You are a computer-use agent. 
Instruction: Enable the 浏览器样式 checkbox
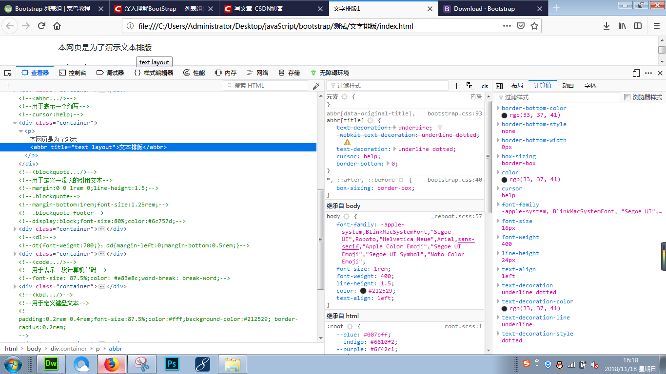point(627,97)
